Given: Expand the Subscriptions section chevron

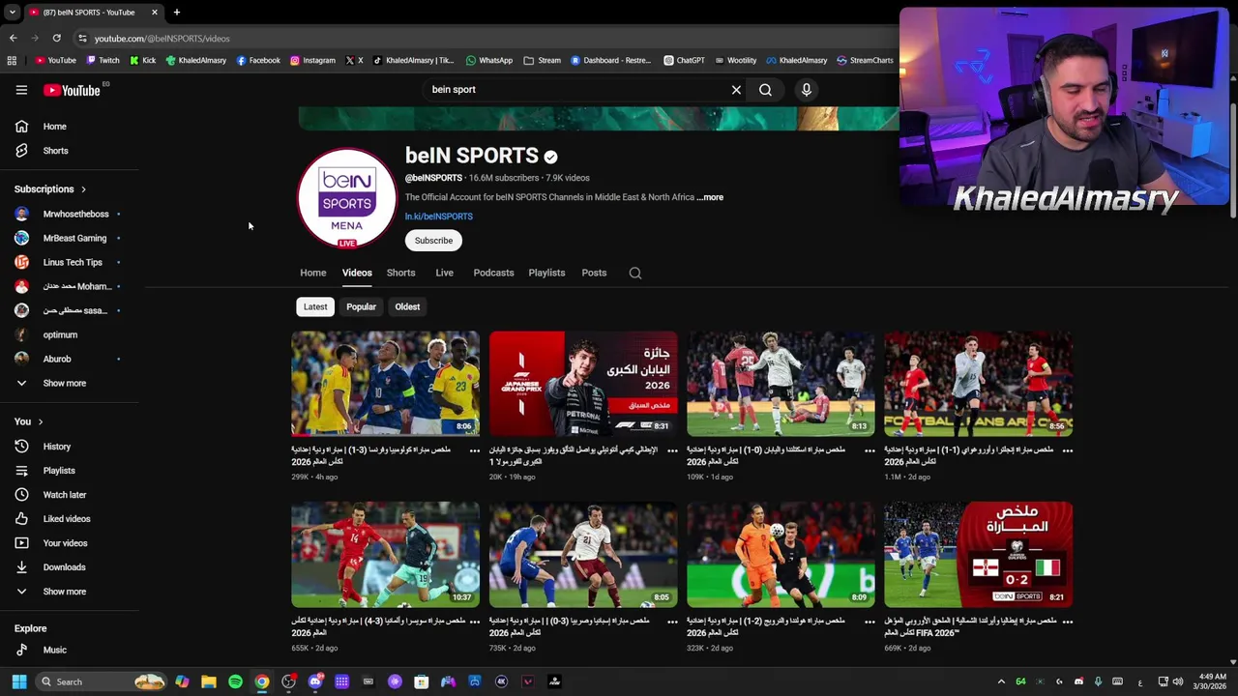Looking at the screenshot, I should (83, 189).
